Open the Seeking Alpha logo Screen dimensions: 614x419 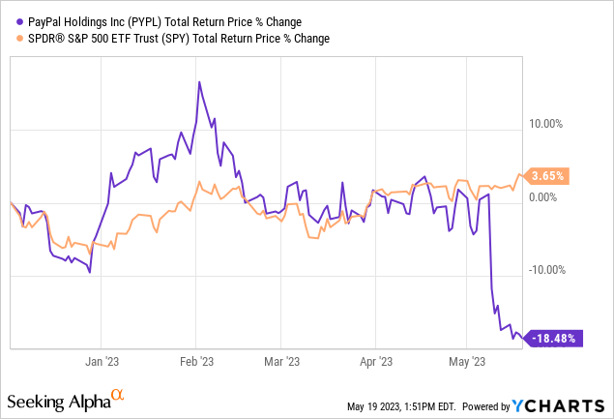coord(58,401)
